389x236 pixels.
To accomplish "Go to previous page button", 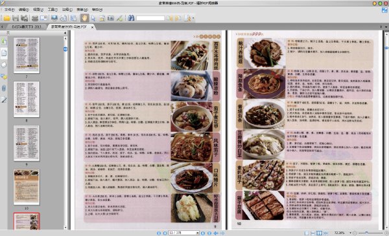I will (165, 233).
